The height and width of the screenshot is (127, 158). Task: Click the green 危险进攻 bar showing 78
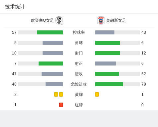pyautogui.click(x=109, y=84)
